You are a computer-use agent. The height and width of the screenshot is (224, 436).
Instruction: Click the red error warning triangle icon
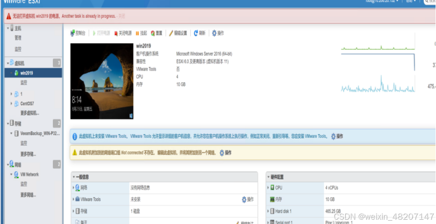[x=9, y=16]
